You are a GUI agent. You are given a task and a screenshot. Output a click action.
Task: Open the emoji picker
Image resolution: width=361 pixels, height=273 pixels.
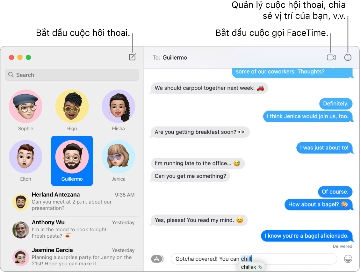348,259
